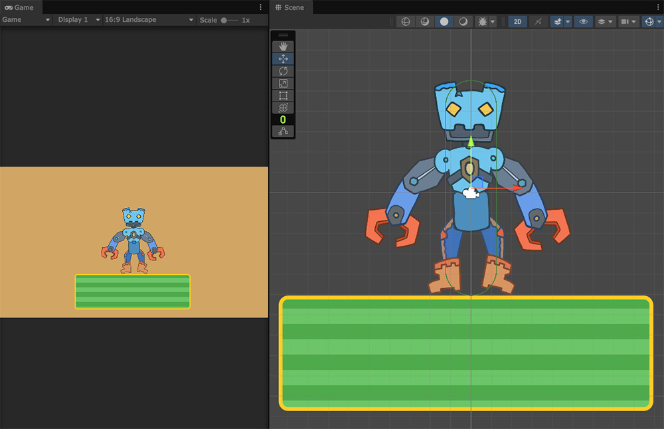Open the Edit Collider capsule tool

click(283, 120)
